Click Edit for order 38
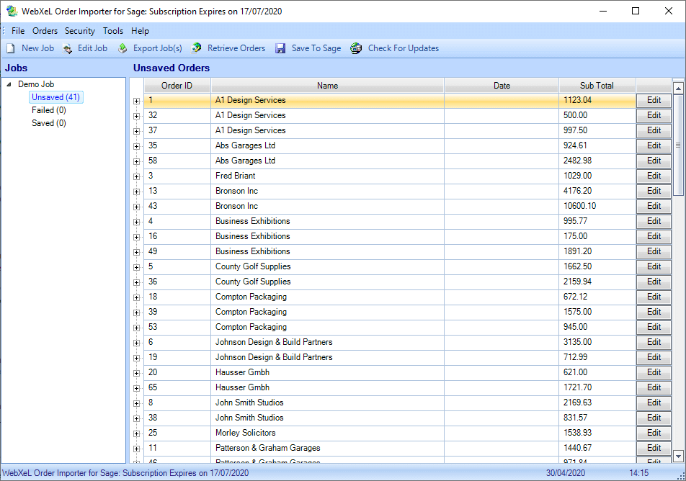This screenshot has height=481, width=686. (x=654, y=418)
